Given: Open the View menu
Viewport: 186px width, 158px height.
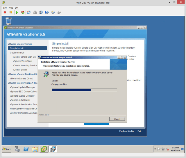Looking at the screenshot, I should [11, 8].
